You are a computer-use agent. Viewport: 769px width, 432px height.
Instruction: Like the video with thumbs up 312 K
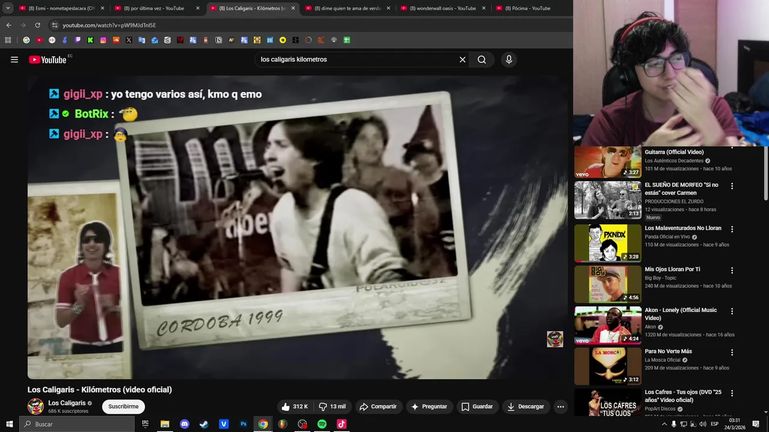click(295, 407)
